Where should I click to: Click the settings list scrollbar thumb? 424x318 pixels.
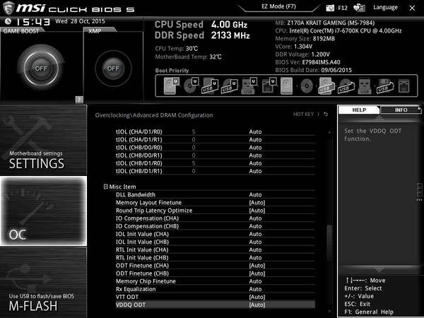[329, 242]
